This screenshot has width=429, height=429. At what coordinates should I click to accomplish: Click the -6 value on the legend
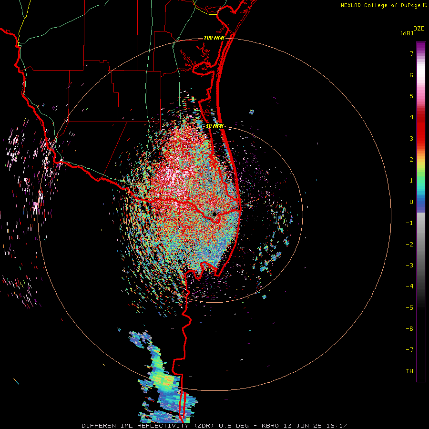(x=409, y=328)
